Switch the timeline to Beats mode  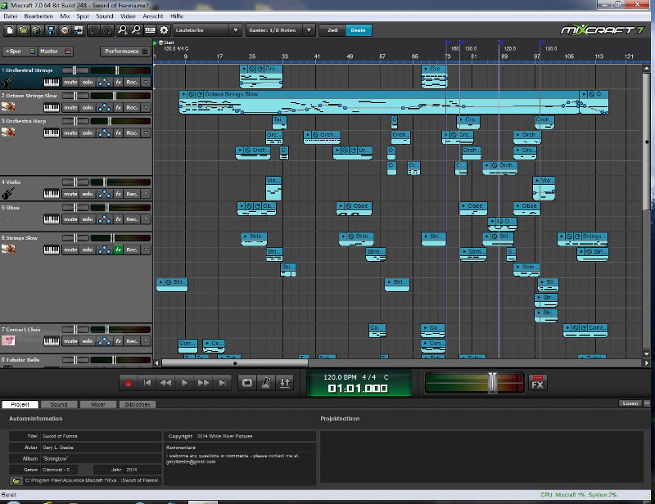(x=358, y=30)
